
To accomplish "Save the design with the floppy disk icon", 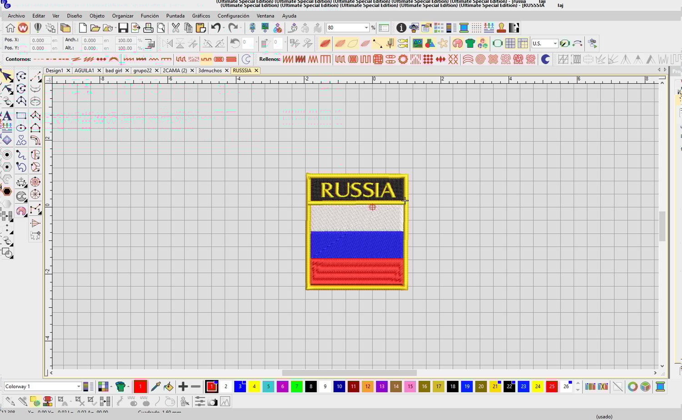I will point(123,28).
